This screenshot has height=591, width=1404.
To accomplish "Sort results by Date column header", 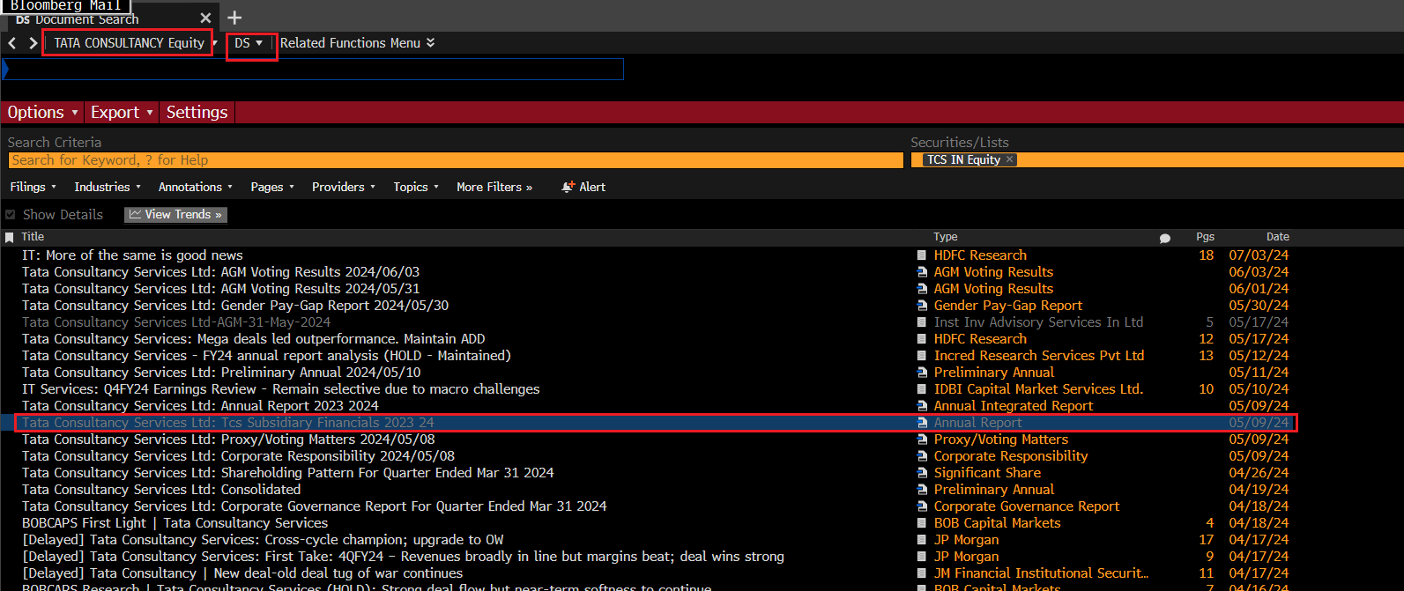I will click(1277, 237).
